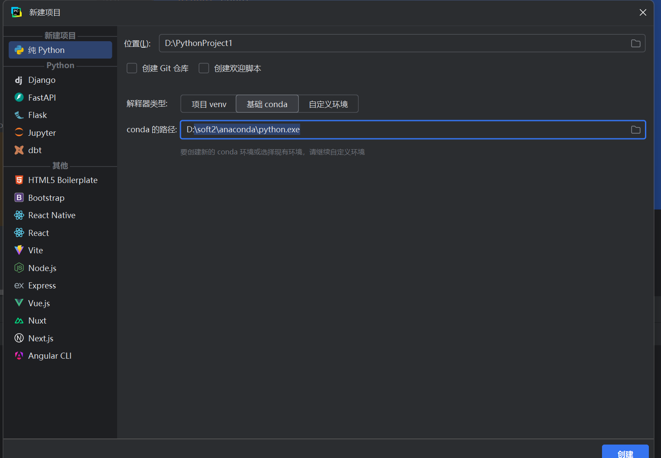Viewport: 661px width, 458px height.
Task: Click the 创建欢迎脚本 label text
Action: [x=238, y=69]
